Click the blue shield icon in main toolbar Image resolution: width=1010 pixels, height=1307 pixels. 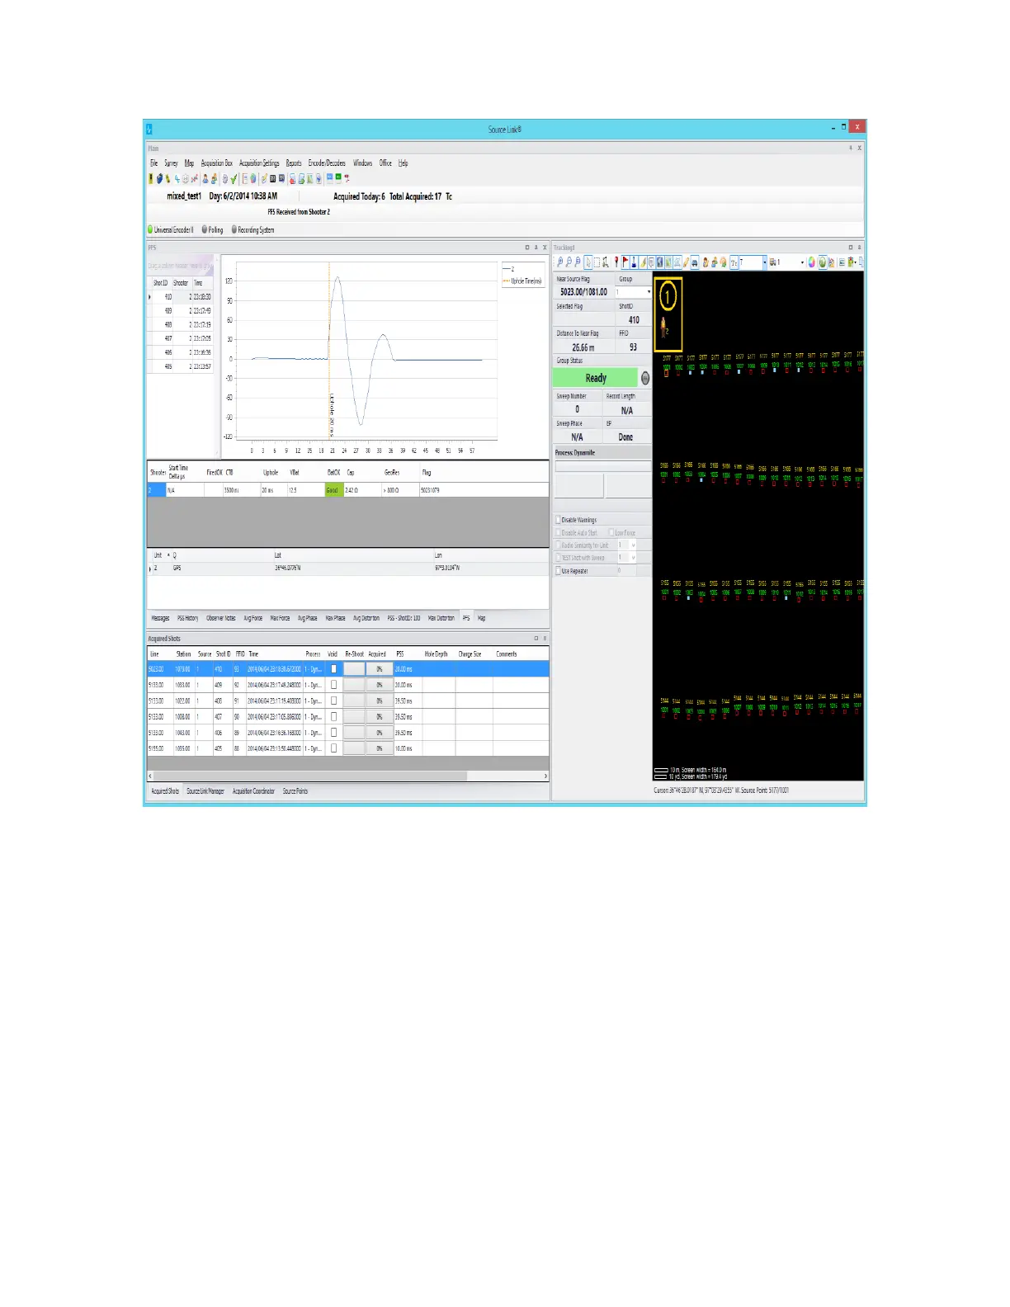click(160, 178)
